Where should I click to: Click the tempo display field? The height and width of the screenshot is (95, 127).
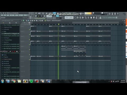49,16
